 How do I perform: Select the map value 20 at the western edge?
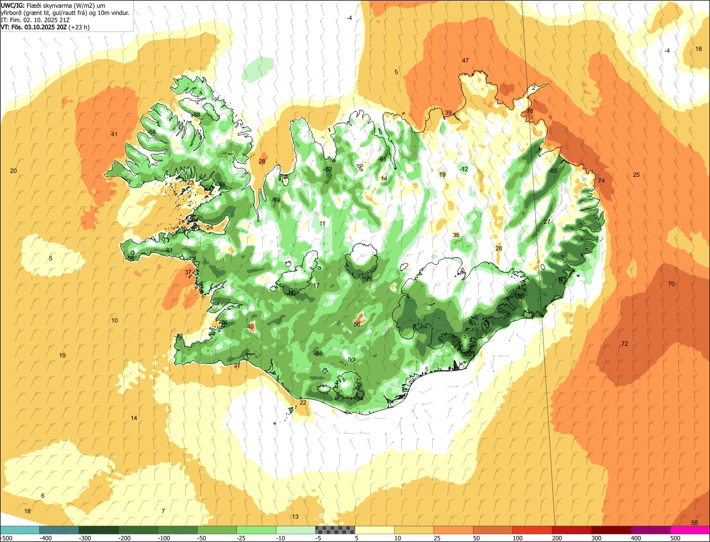click(13, 171)
